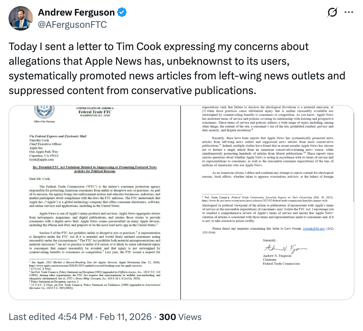The width and height of the screenshot is (363, 331).
Task: Click the "300 Views" count
Action: [180, 317]
